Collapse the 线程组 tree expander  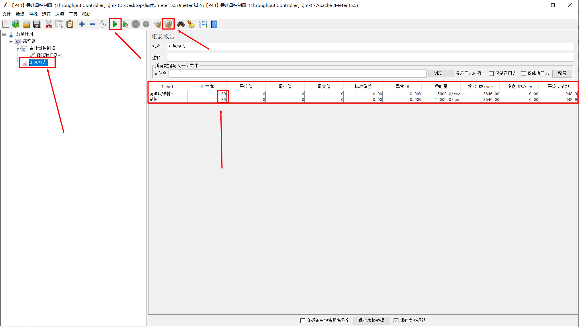11,41
